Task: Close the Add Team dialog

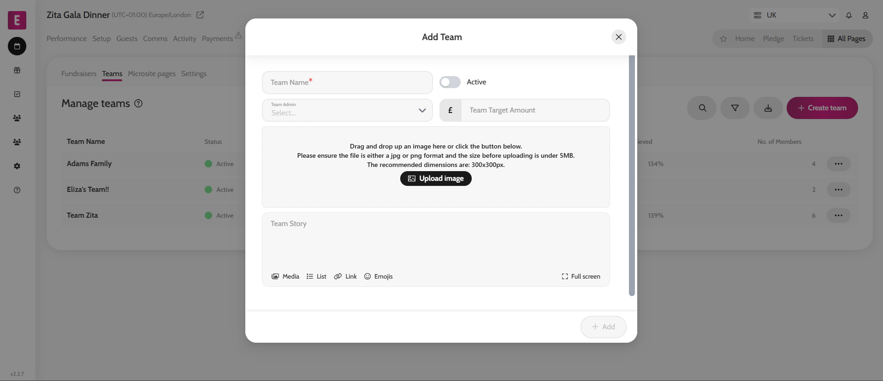Action: 619,37
